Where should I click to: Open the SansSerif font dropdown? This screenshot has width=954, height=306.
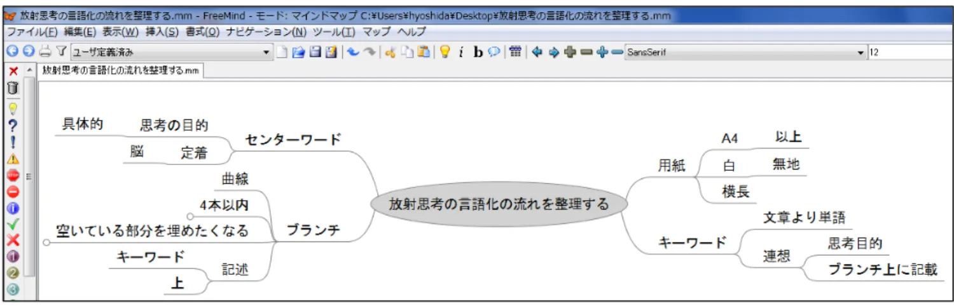pyautogui.click(x=746, y=53)
